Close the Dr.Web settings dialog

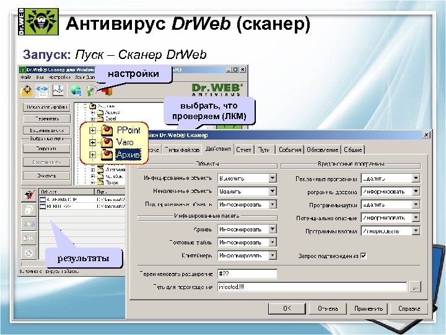[426, 135]
